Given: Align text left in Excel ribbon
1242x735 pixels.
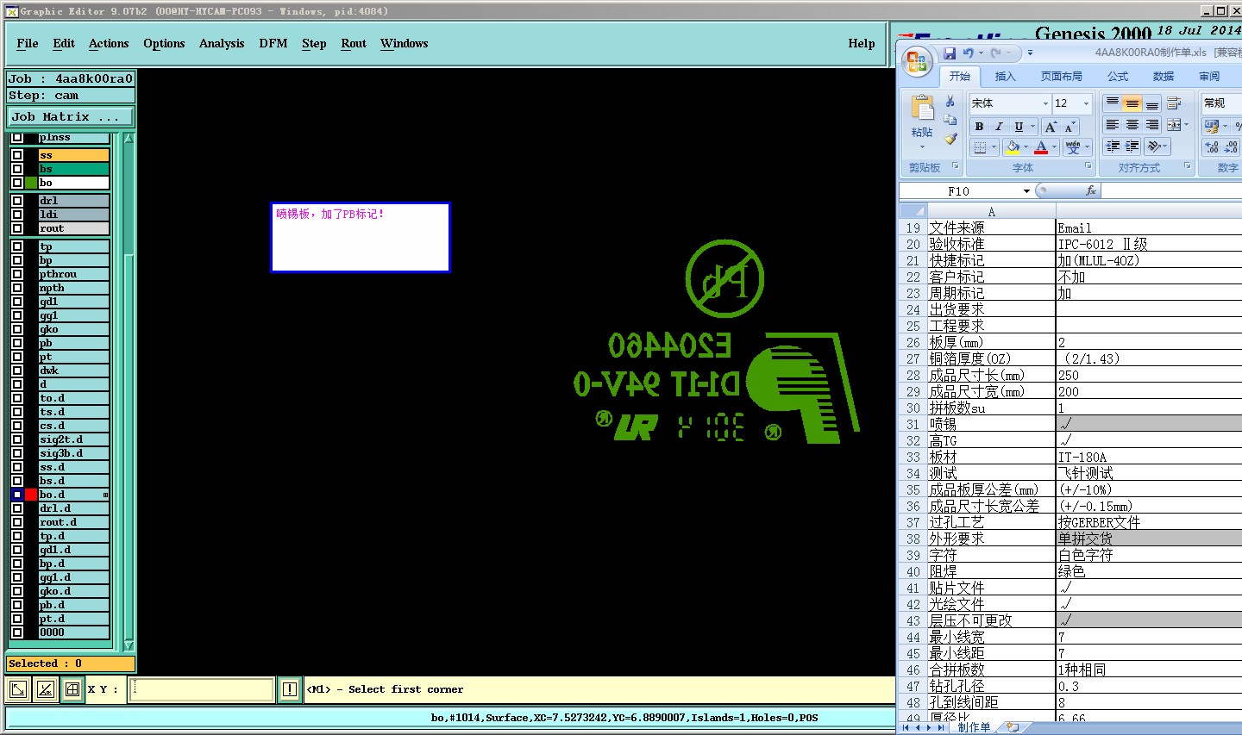Looking at the screenshot, I should point(1113,125).
